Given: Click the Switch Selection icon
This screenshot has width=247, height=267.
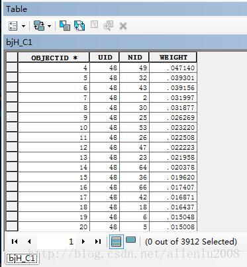Looking at the screenshot, I should [79, 26].
